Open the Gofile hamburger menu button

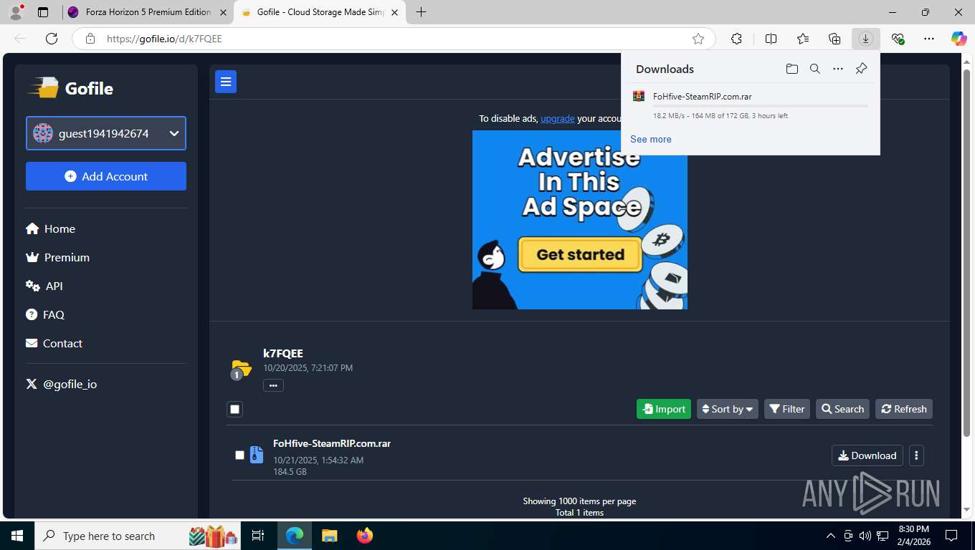pyautogui.click(x=226, y=82)
